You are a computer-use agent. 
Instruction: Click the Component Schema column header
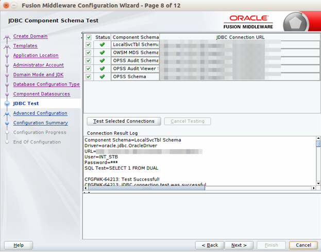[136, 37]
